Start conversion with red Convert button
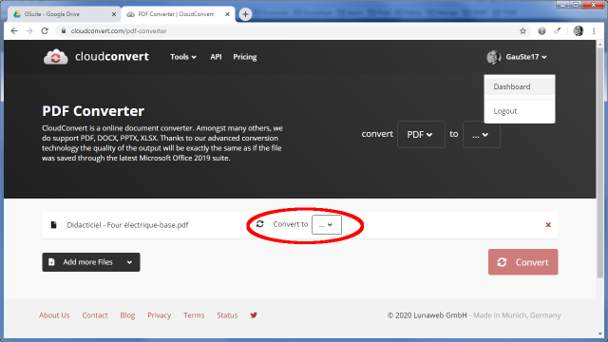The image size is (608, 342). [x=522, y=262]
